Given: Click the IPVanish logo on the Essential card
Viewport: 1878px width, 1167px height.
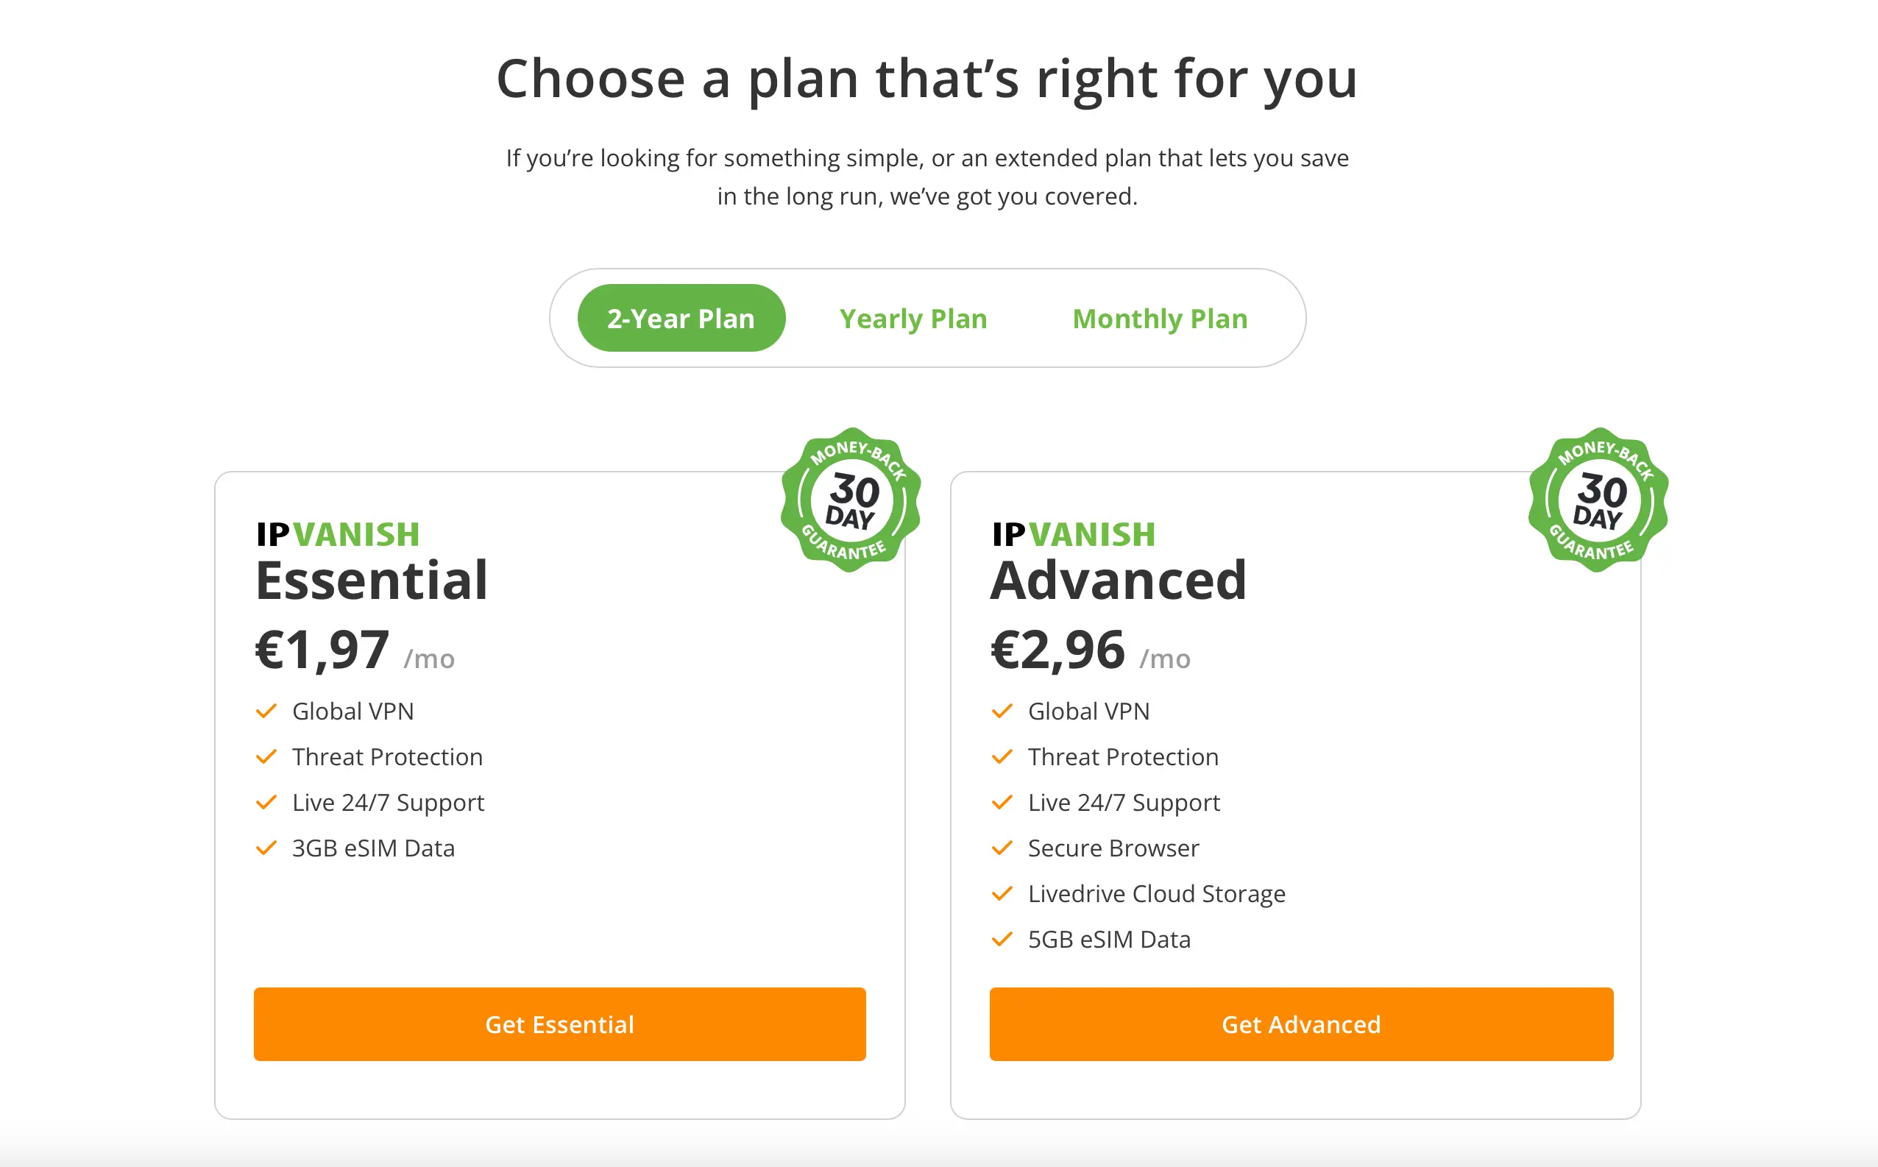Looking at the screenshot, I should pos(338,533).
